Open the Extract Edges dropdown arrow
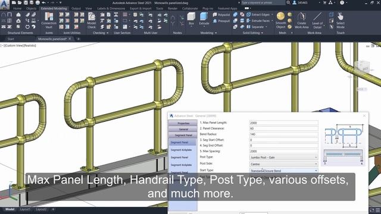 (272, 14)
